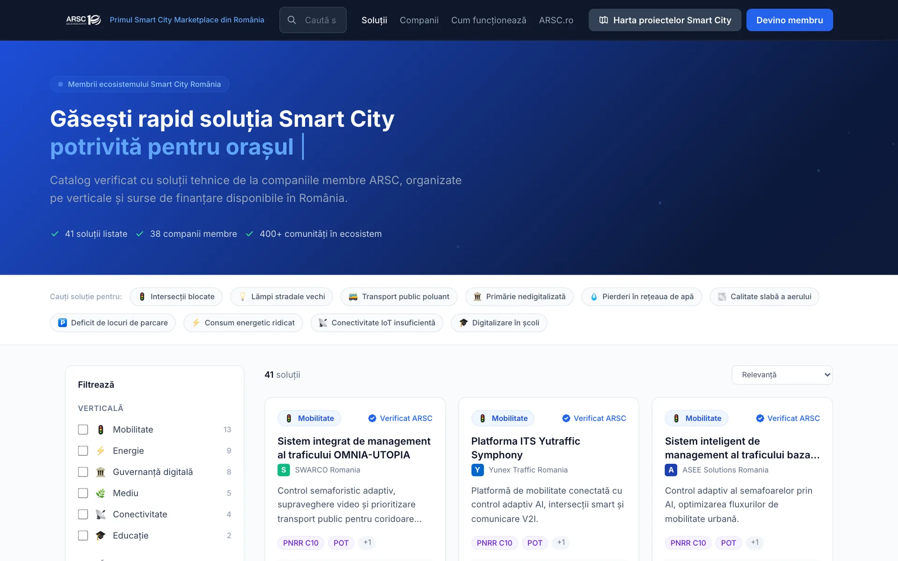
Task: Check the Conectivitate filter checkbox
Action: point(83,514)
